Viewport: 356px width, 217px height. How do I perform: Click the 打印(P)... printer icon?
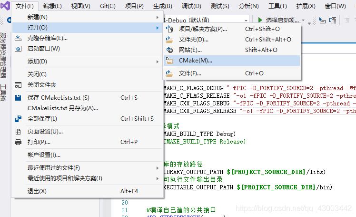pos(18,142)
